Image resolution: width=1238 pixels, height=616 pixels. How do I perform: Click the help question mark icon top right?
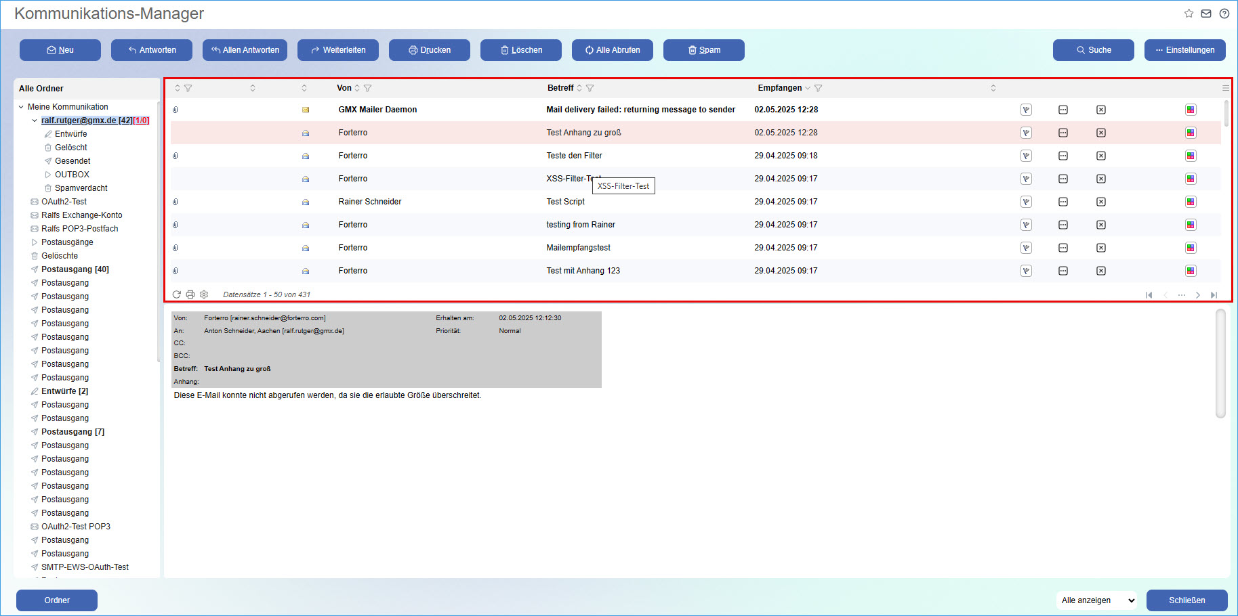(1224, 13)
